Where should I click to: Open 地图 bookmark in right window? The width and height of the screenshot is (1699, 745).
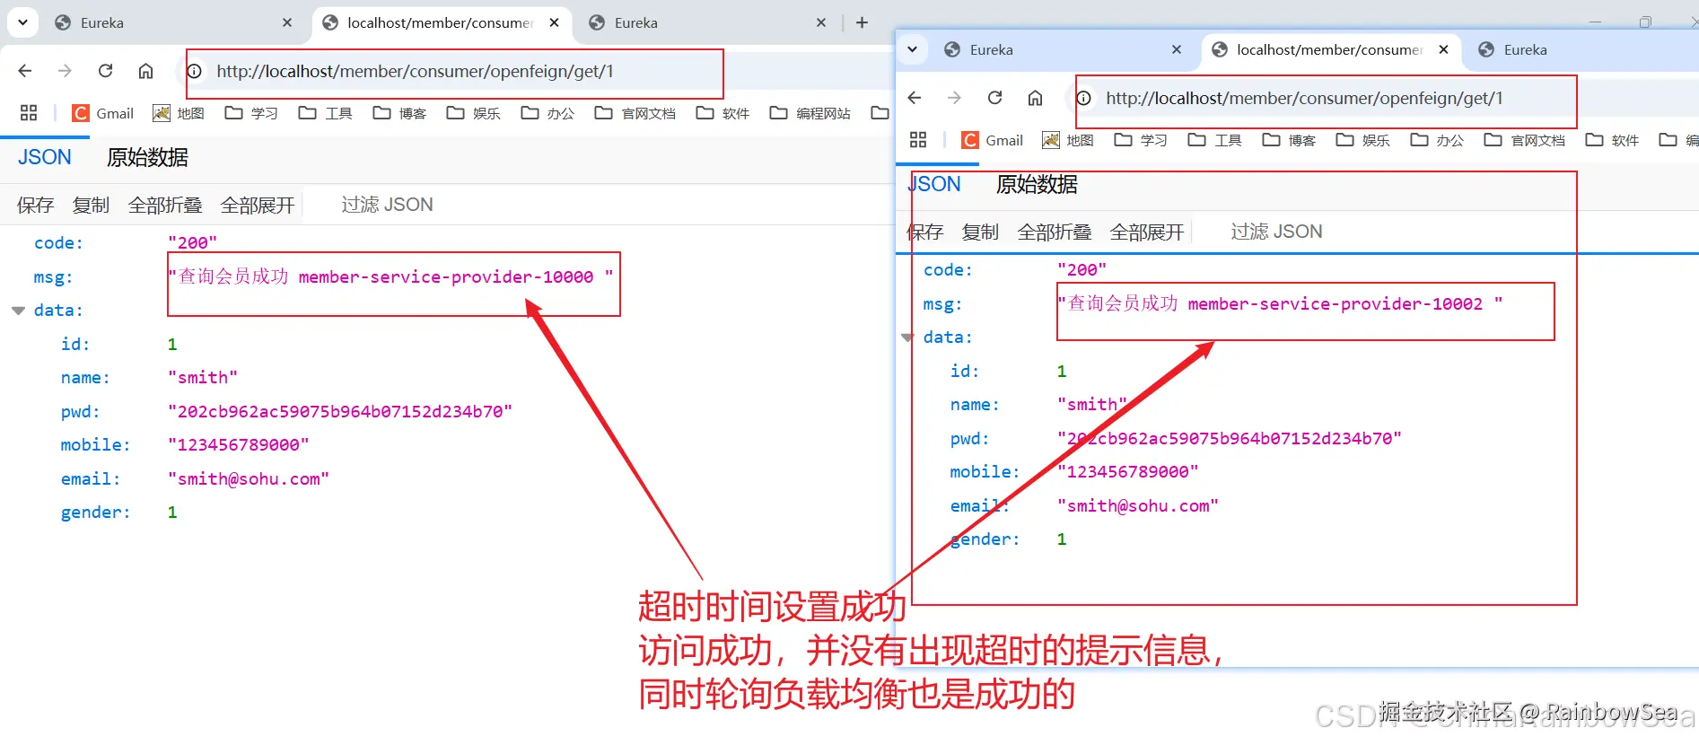coord(1068,140)
